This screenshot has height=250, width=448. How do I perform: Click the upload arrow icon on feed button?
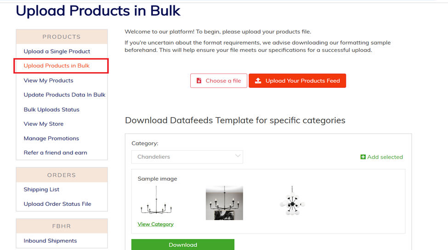pyautogui.click(x=258, y=80)
